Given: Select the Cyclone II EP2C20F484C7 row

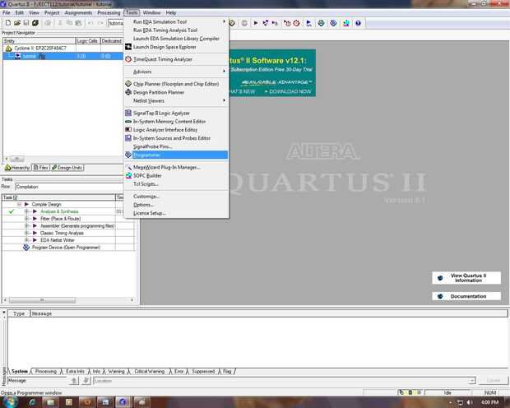Looking at the screenshot, I should (63, 49).
